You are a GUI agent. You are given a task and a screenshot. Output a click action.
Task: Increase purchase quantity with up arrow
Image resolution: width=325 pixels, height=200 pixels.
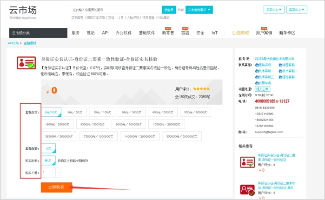pyautogui.click(x=58, y=170)
